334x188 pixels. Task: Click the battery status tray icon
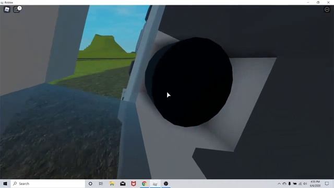[295, 183]
